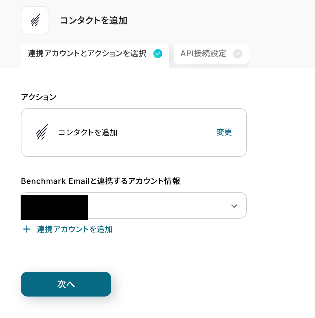This screenshot has height=318, width=315.
Task: Click the コンタクトを追加 text in the action card
Action: point(88,132)
